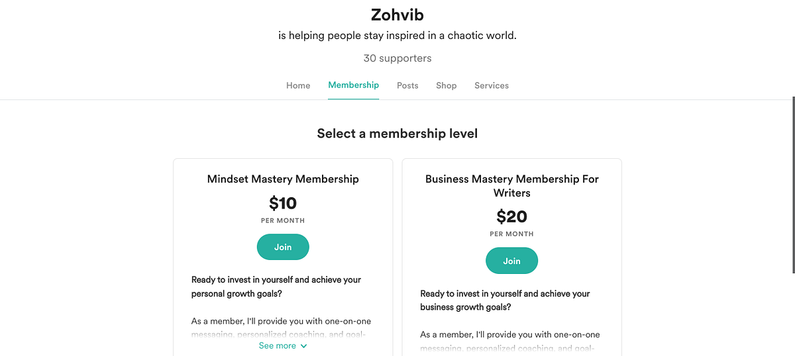Viewport: 795px width, 356px height.
Task: Click the $20 per month price
Action: coord(511,216)
